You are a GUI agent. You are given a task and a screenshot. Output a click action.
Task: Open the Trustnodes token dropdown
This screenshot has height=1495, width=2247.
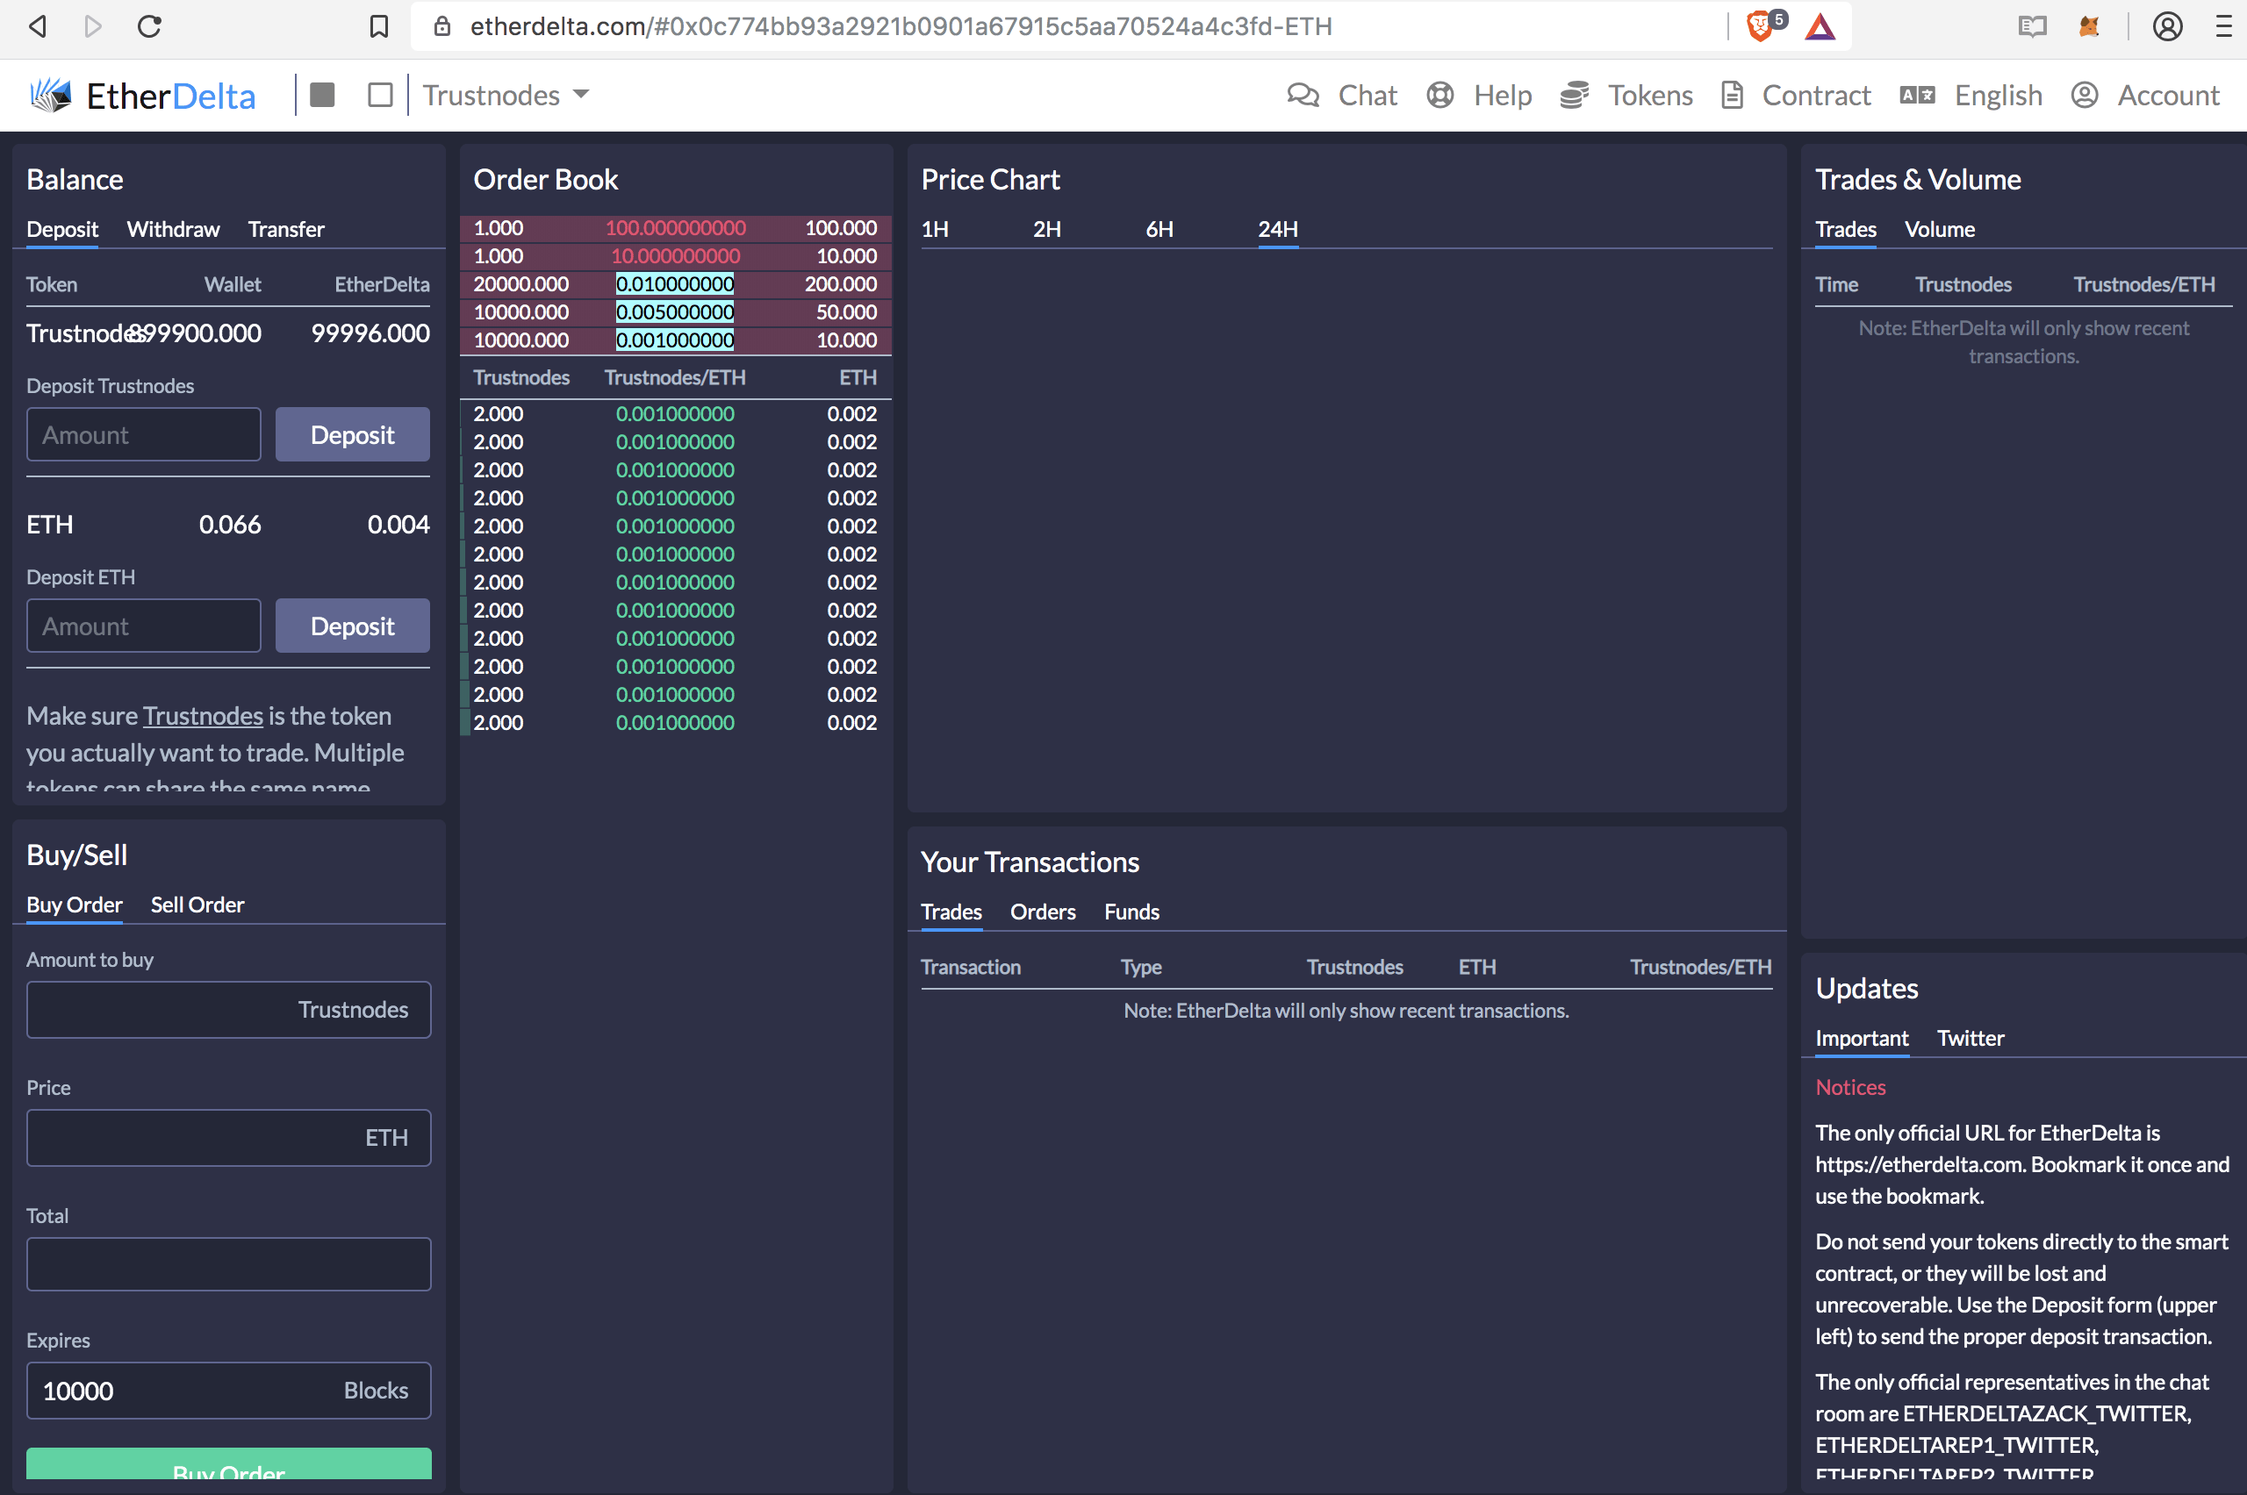click(x=506, y=95)
